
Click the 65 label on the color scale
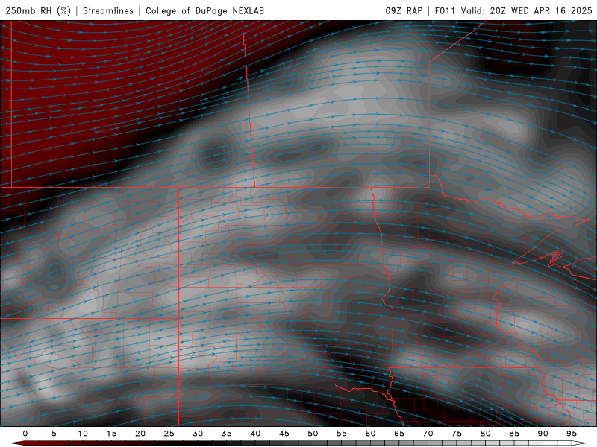399,434
